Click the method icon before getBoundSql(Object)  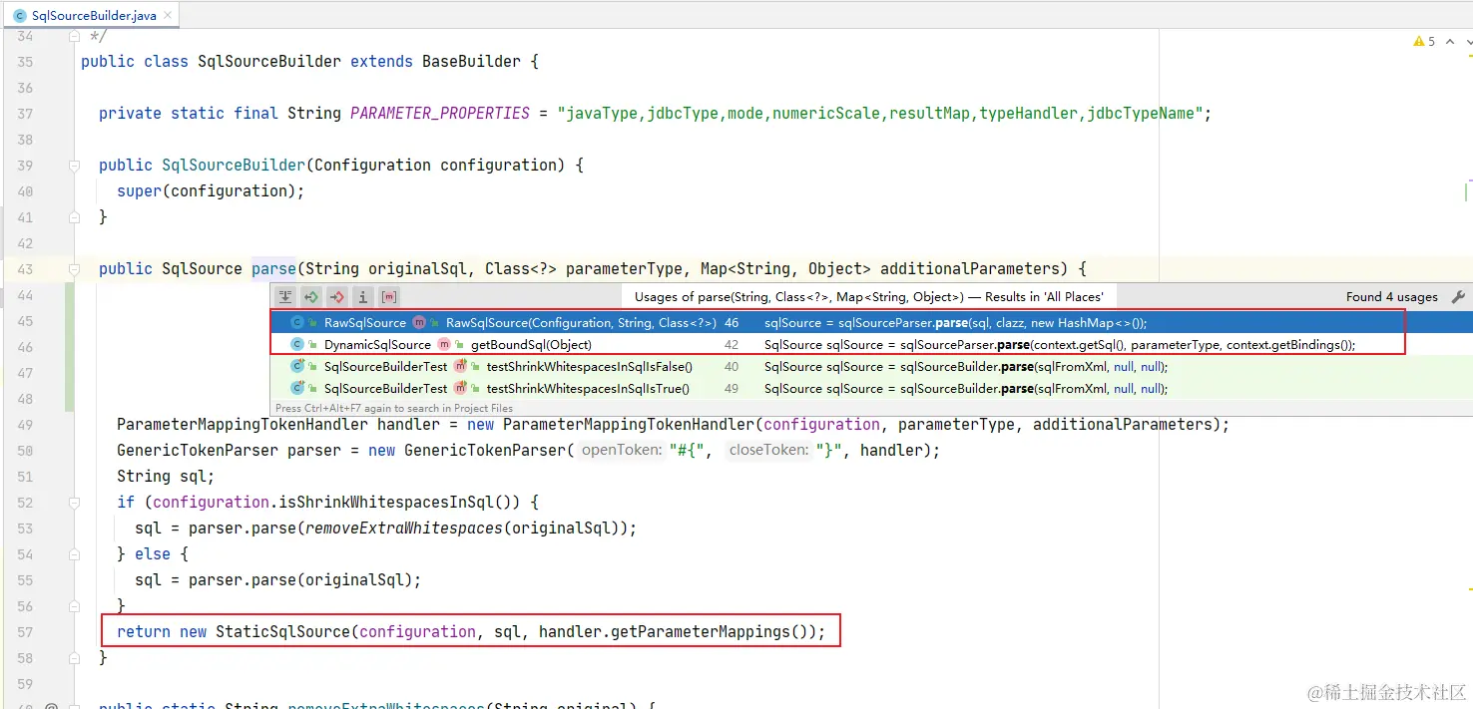(x=445, y=345)
